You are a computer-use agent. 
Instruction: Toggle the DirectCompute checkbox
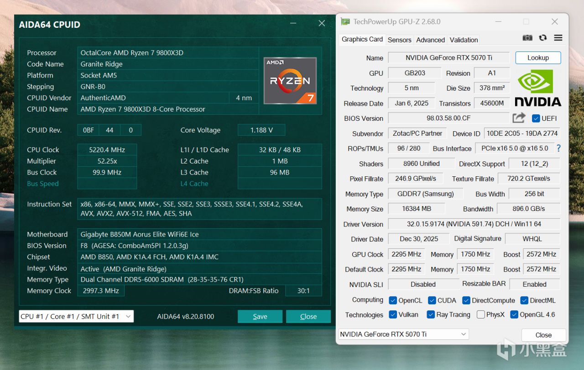click(x=466, y=300)
